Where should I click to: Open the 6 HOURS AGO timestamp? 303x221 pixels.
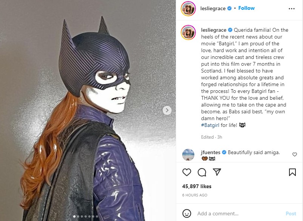pyautogui.click(x=195, y=195)
